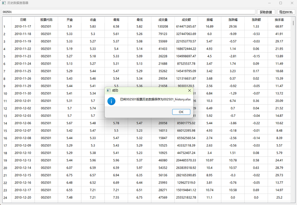
Task: Click the 股票代码 column header
Action: point(46,19)
